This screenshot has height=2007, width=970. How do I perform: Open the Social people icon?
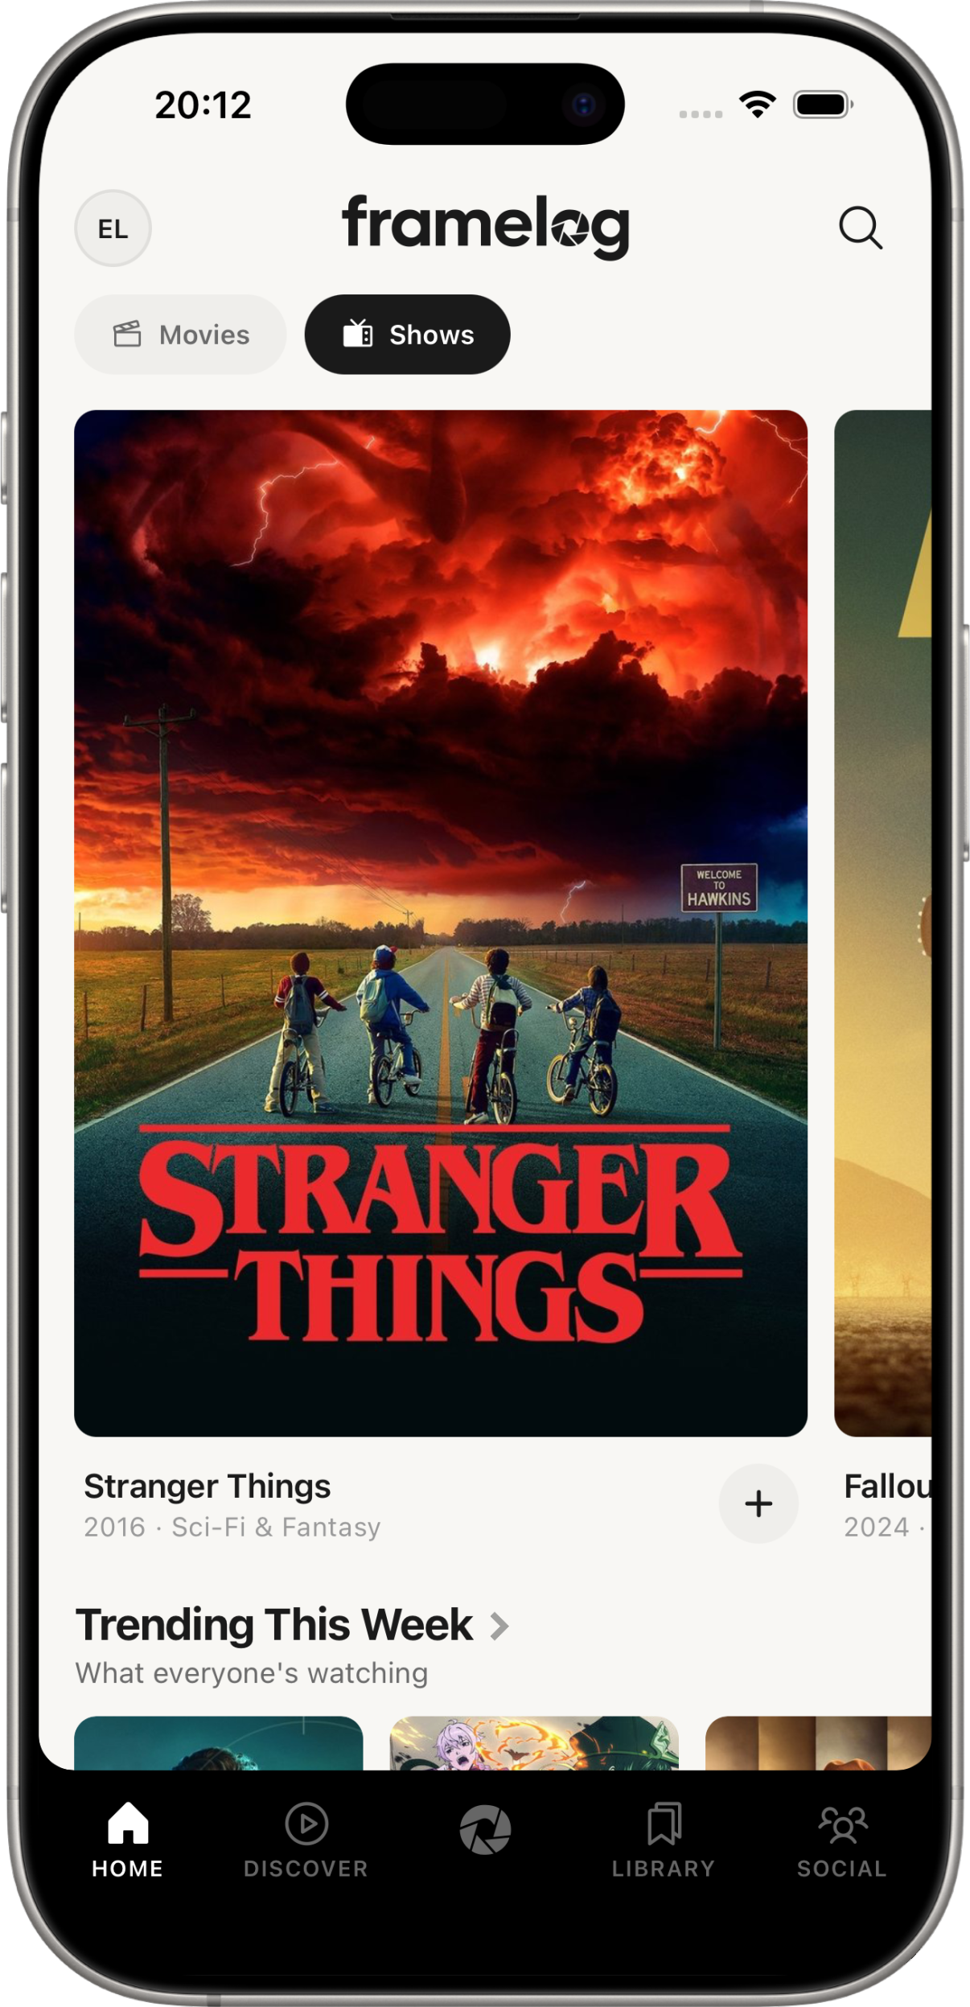[x=842, y=1824]
